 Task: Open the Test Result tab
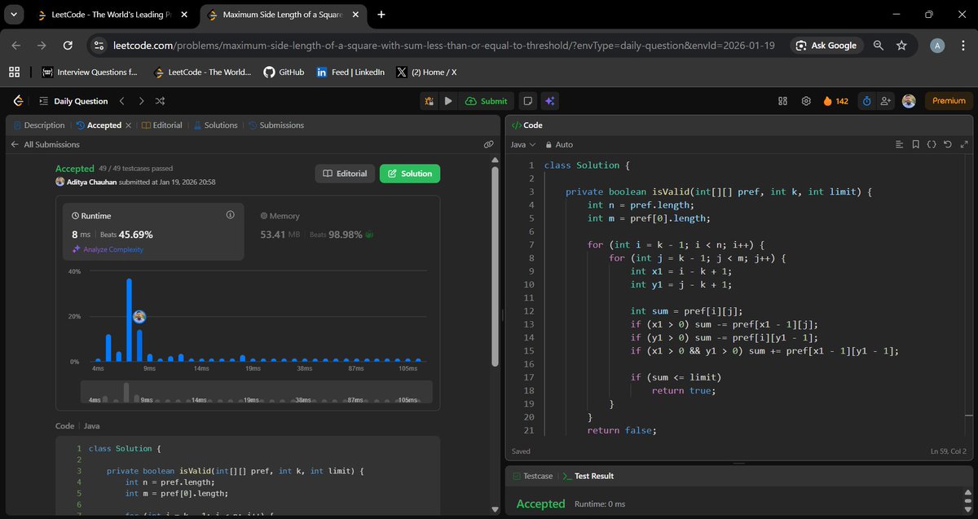(x=588, y=476)
